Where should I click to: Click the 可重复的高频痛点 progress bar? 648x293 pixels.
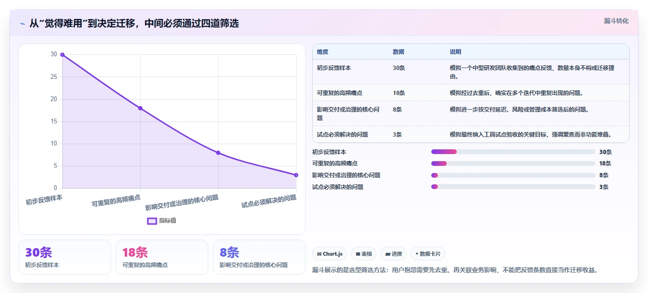point(513,164)
